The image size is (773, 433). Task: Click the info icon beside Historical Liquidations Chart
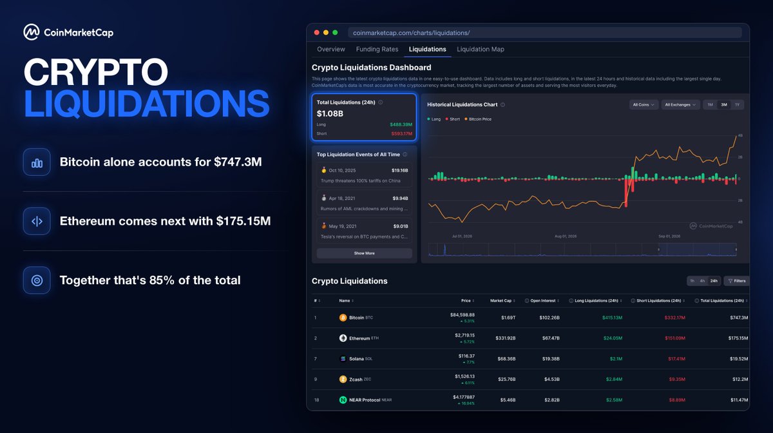click(x=502, y=104)
